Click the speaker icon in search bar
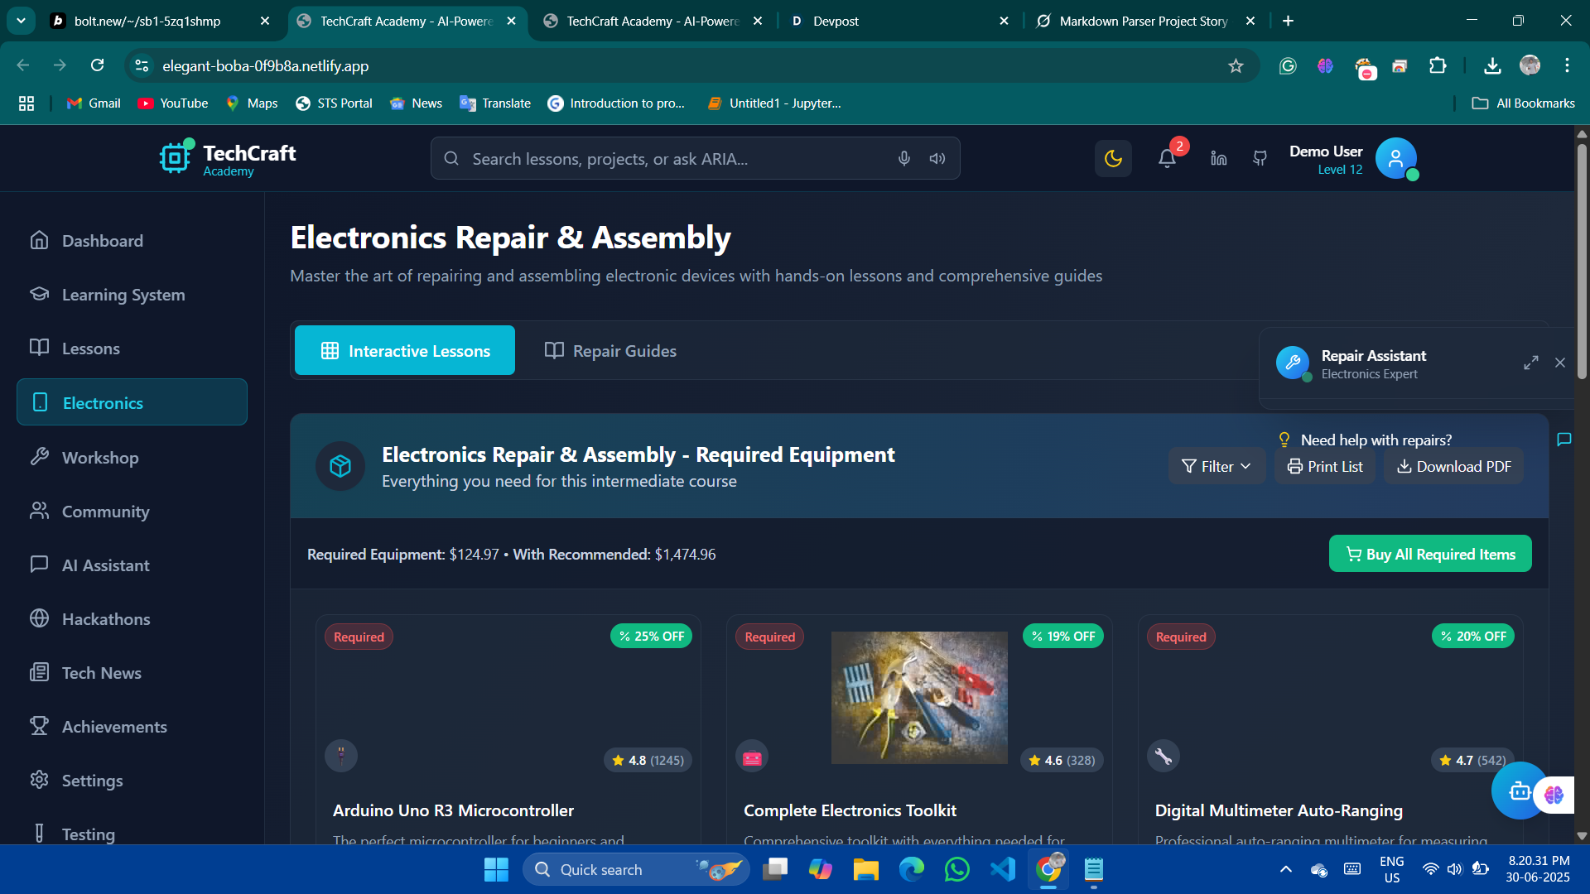 [x=937, y=158]
